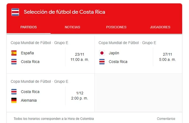Open the Alemania match on 1/12
Image resolution: width=189 pixels, height=123 pixels.
point(50,93)
